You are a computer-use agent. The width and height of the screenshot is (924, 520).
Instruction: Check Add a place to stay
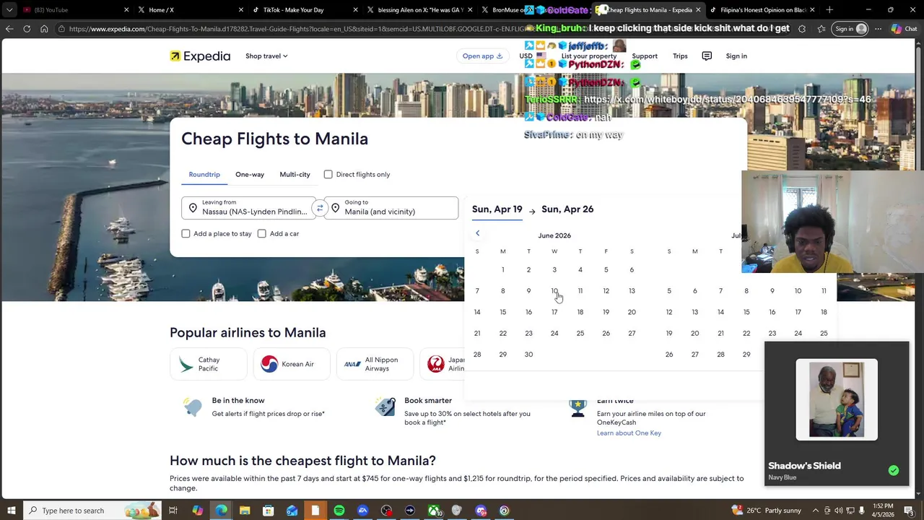point(186,233)
